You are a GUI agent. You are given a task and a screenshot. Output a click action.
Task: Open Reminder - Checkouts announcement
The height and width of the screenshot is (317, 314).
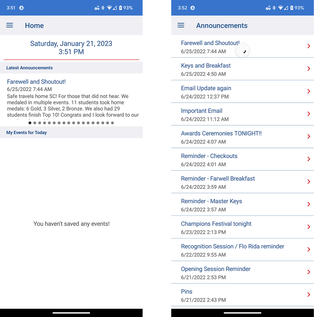[x=242, y=159]
